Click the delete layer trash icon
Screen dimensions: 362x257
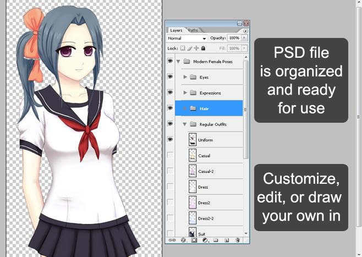click(238, 240)
